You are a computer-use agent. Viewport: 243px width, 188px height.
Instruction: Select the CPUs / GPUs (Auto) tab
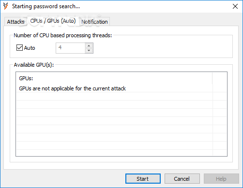tap(53, 21)
